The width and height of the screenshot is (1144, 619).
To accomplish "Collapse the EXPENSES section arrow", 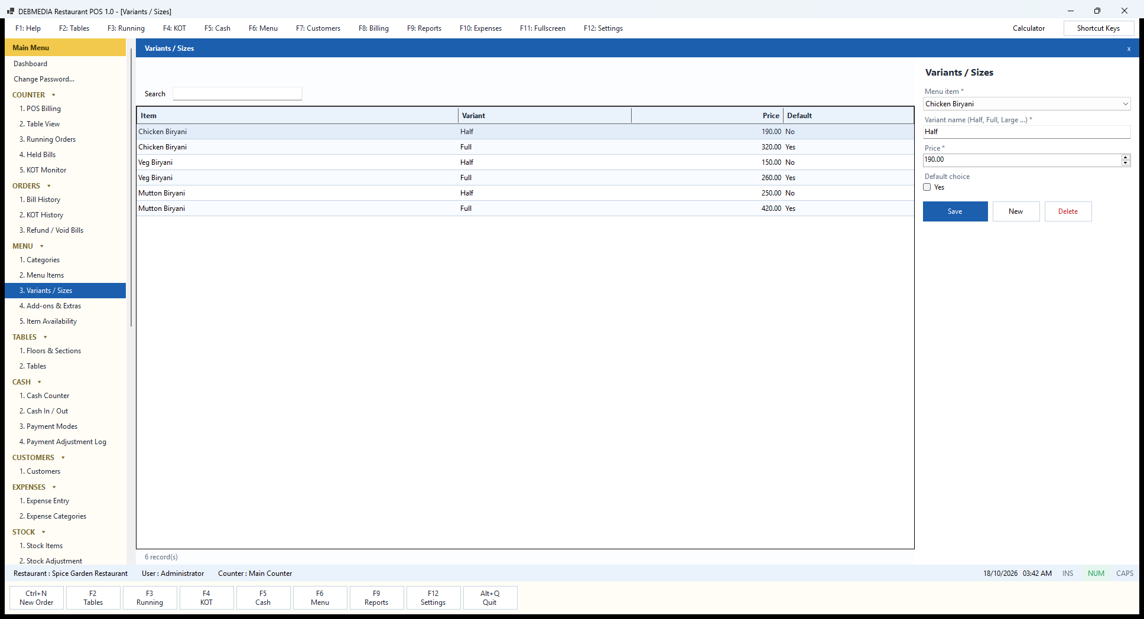I will [54, 487].
